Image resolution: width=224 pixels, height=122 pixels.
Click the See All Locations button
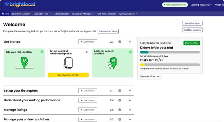pos(192,23)
